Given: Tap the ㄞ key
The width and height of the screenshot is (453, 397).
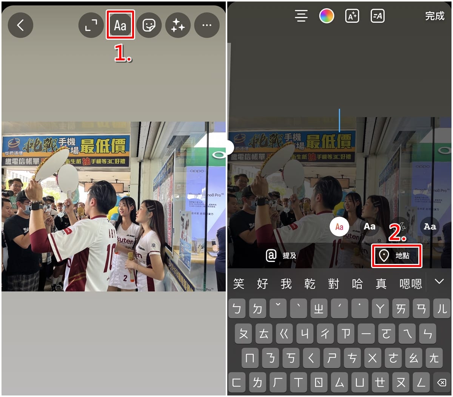Looking at the screenshot, I should [x=401, y=309].
